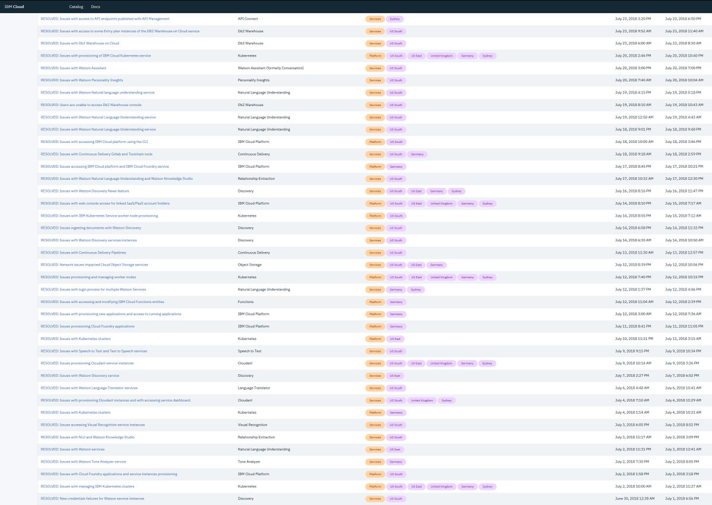712x505 pixels.
Task: Open 'New credentials failures for Watson service instances'
Action: (x=92, y=498)
